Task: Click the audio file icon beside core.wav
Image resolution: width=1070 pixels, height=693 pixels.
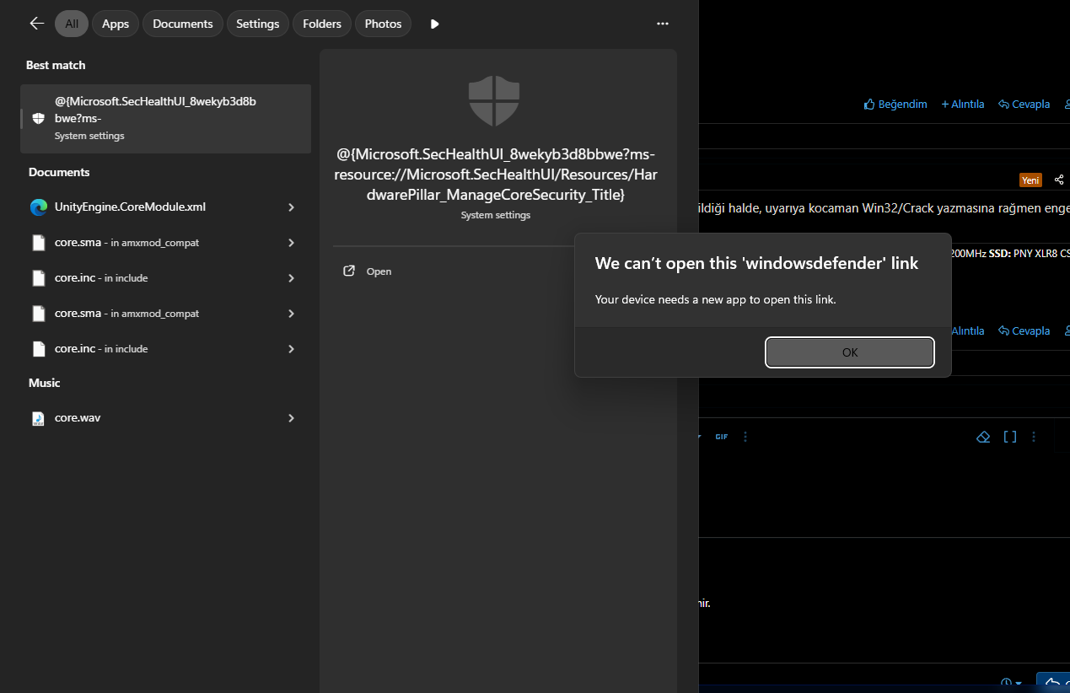Action: (38, 418)
